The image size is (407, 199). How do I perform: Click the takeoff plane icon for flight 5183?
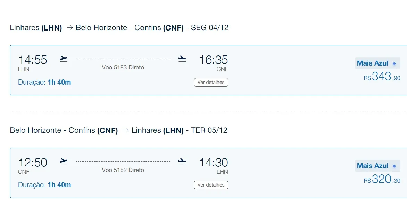pyautogui.click(x=64, y=59)
